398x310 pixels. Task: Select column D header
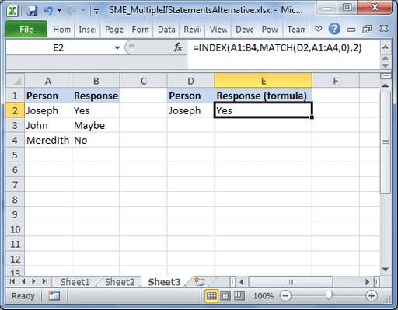191,81
